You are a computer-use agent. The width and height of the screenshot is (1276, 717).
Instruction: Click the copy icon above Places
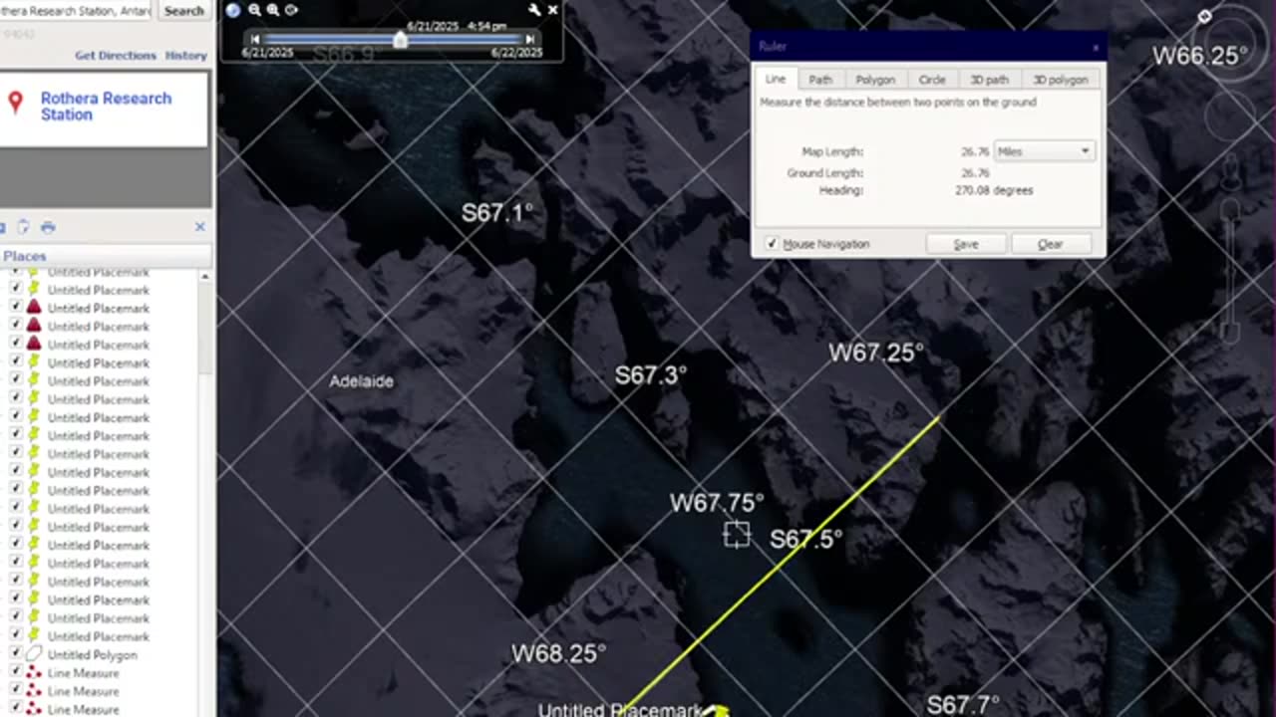(23, 227)
